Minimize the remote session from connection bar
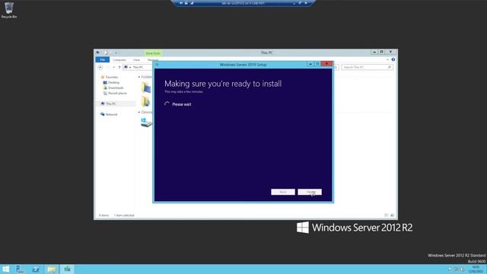Image resolution: width=487 pixels, height=274 pixels. pyautogui.click(x=294, y=3)
